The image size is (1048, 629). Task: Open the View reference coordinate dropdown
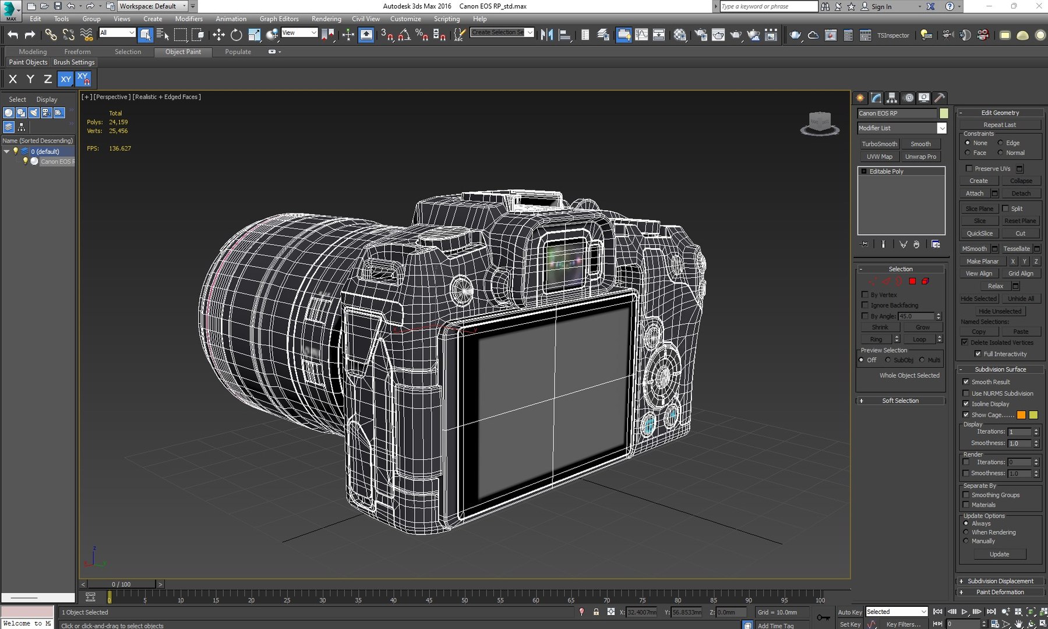coord(299,33)
